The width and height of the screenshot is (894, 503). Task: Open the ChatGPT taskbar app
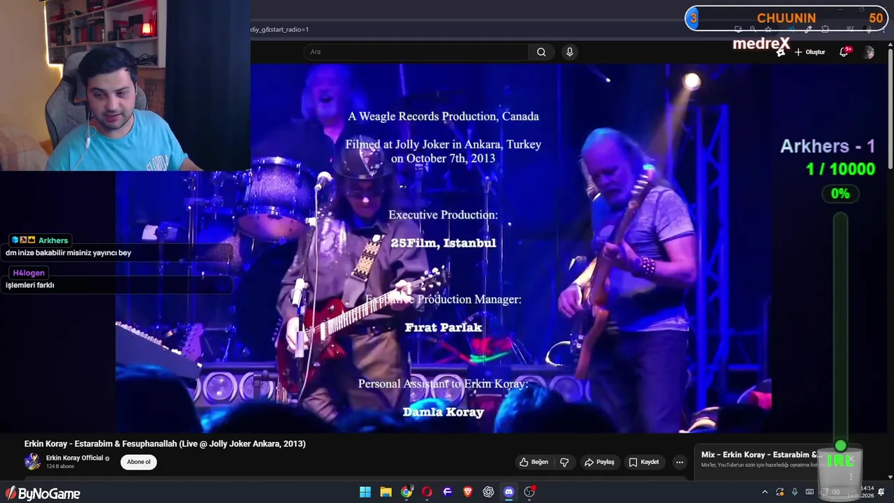(x=488, y=492)
